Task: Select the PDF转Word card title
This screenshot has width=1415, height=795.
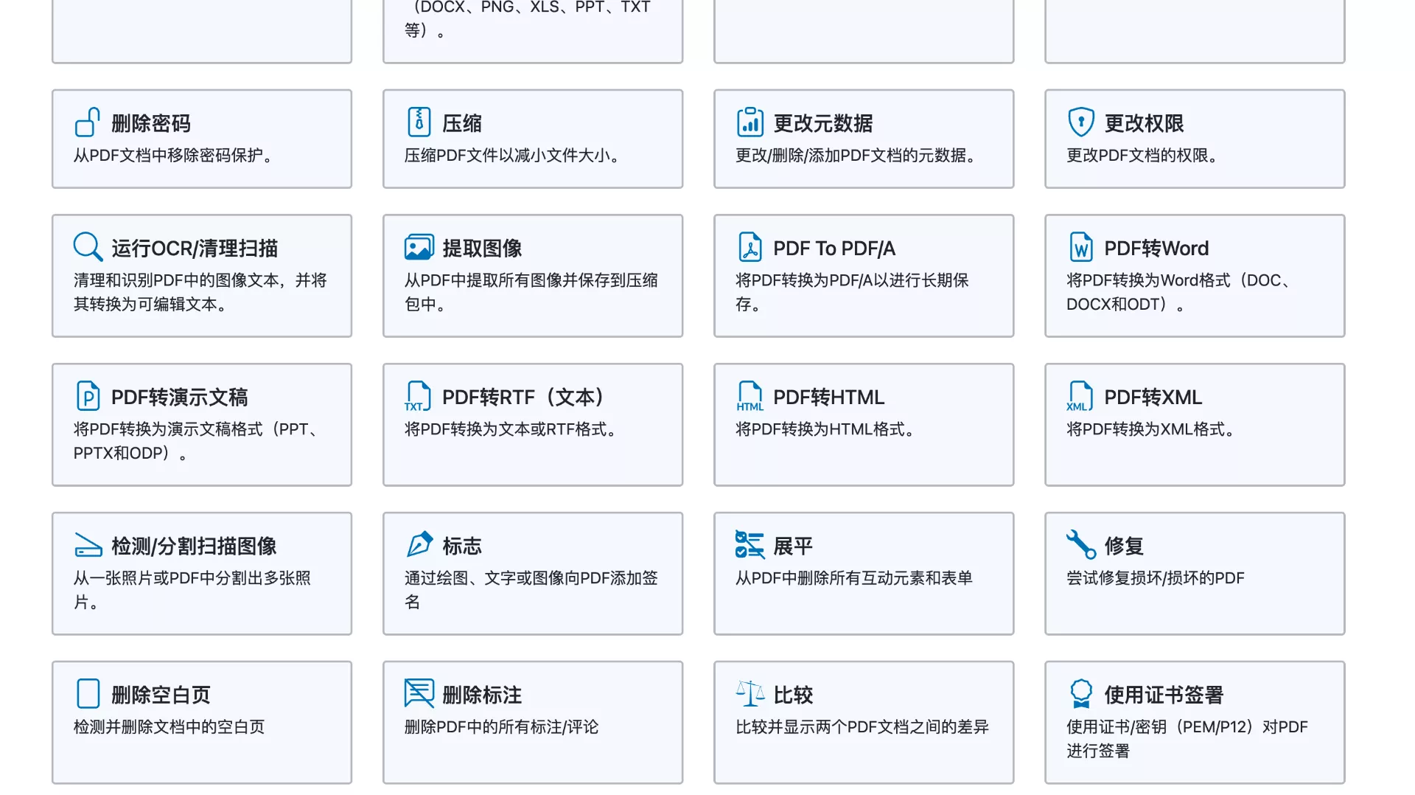Action: coord(1156,249)
